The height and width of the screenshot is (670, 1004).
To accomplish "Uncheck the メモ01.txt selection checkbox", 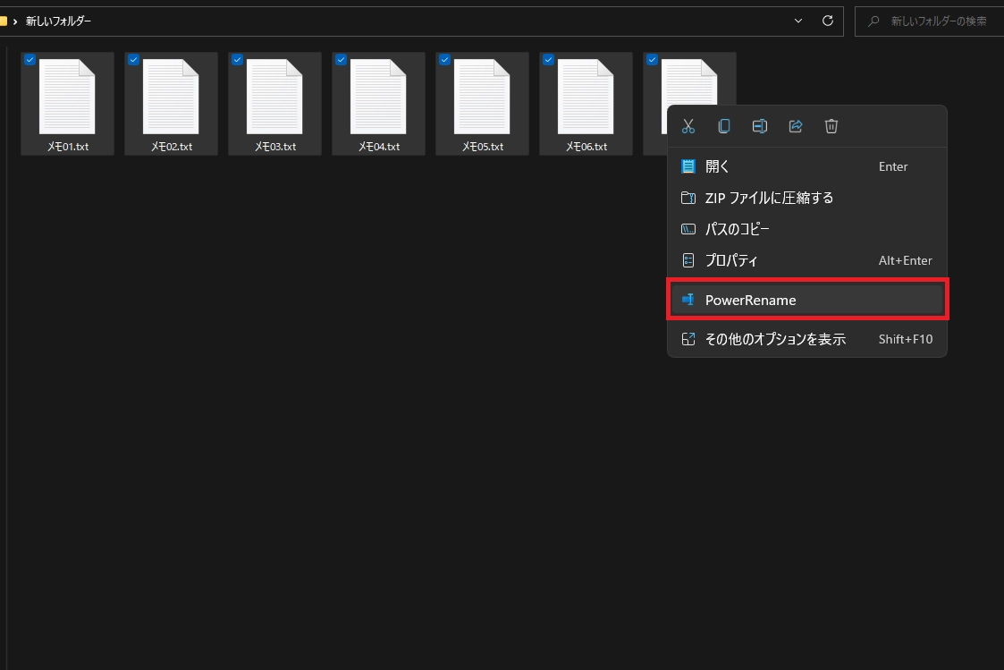I will coord(30,60).
